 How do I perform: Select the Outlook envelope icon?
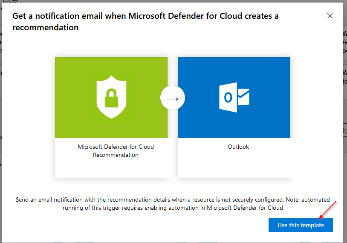point(234,97)
